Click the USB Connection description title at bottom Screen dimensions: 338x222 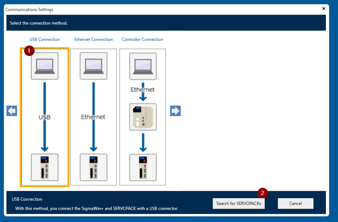click(27, 199)
